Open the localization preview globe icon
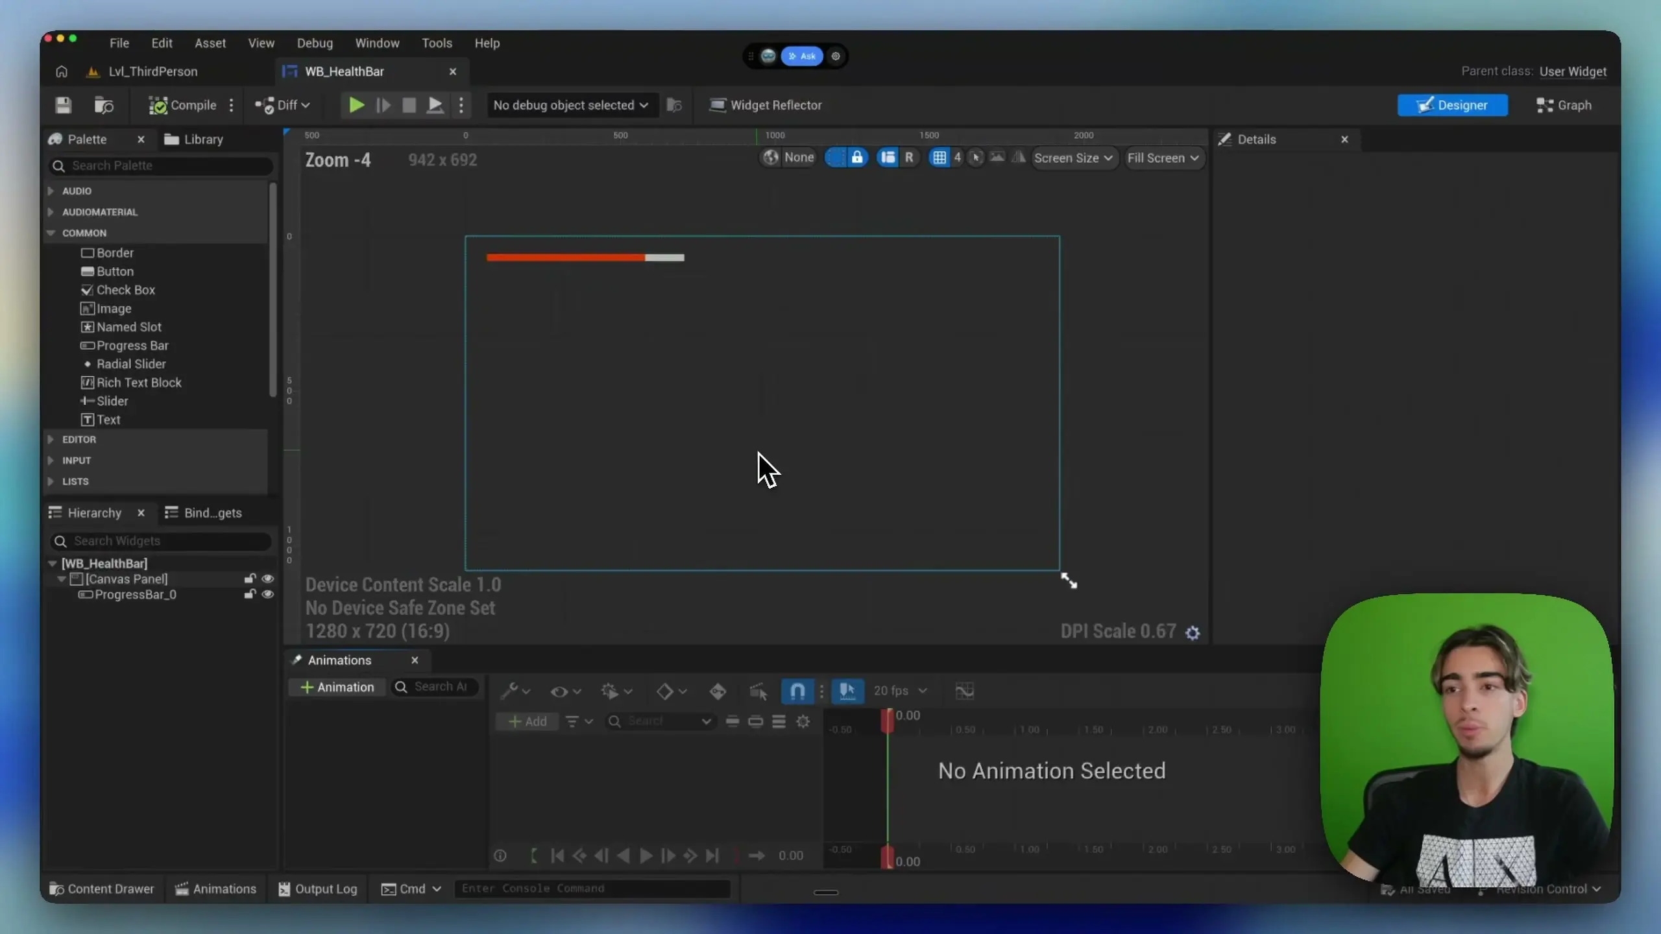Image resolution: width=1661 pixels, height=934 pixels. (771, 158)
